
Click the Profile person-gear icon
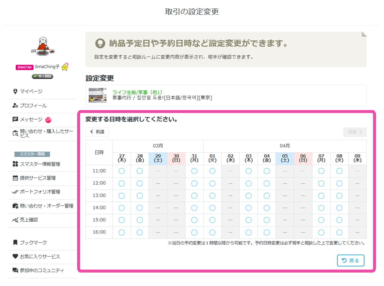(15, 106)
